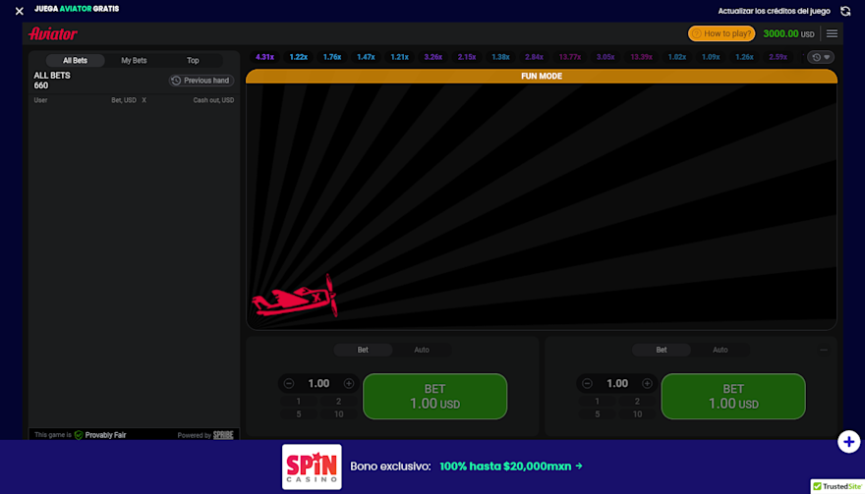Remove second bet panel with minus icon
This screenshot has height=494, width=865.
pos(824,350)
